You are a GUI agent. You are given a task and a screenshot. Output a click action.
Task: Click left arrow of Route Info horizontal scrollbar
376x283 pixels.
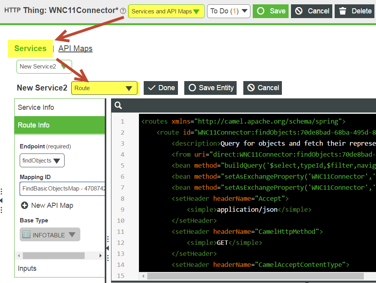(19, 256)
